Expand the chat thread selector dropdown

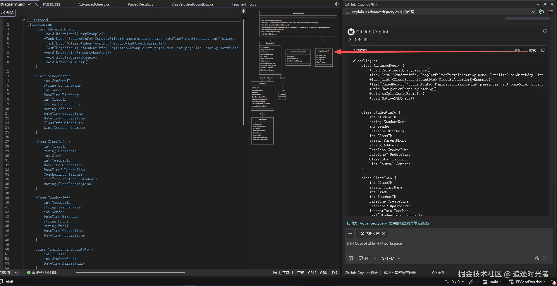coord(533,12)
